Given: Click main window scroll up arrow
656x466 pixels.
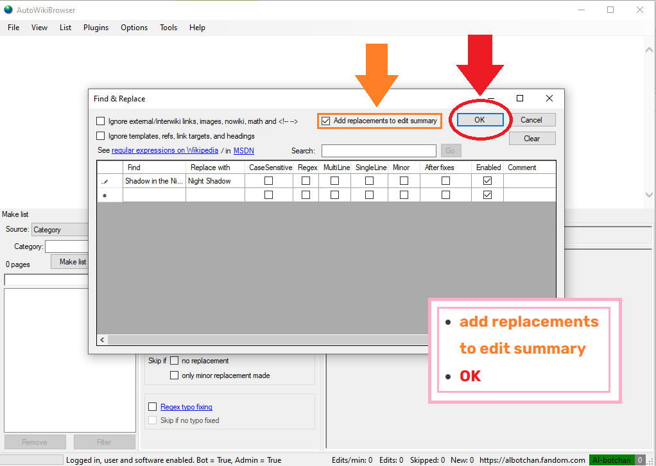Looking at the screenshot, I should pyautogui.click(x=649, y=49).
